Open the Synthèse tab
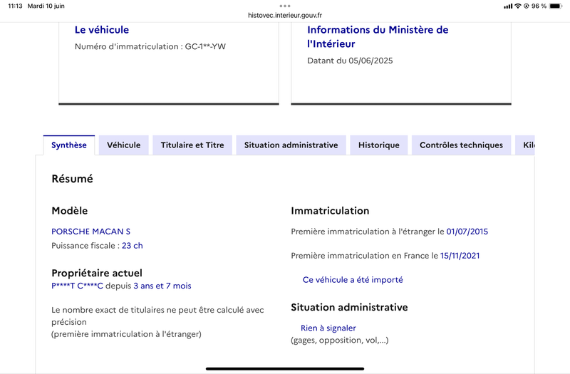This screenshot has height=374, width=570. 69,145
